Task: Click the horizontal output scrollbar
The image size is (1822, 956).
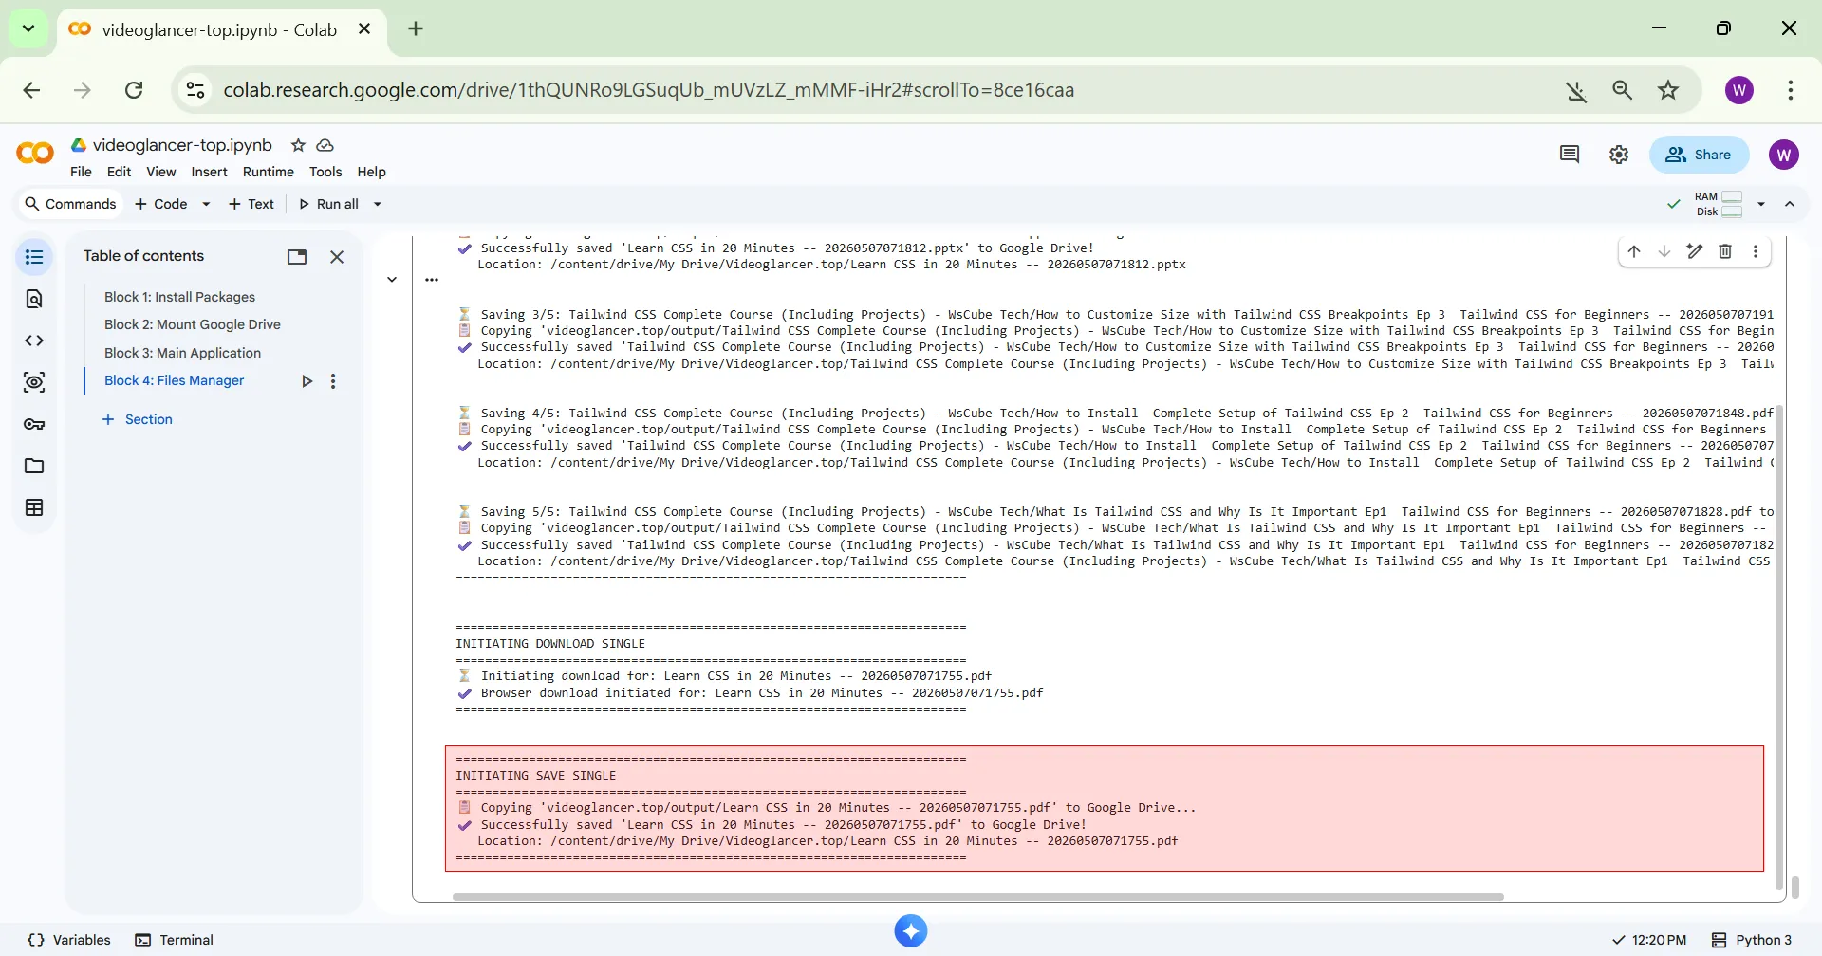Action: pos(978,896)
